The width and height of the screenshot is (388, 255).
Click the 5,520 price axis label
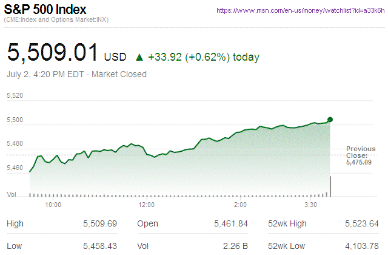[x=15, y=95]
